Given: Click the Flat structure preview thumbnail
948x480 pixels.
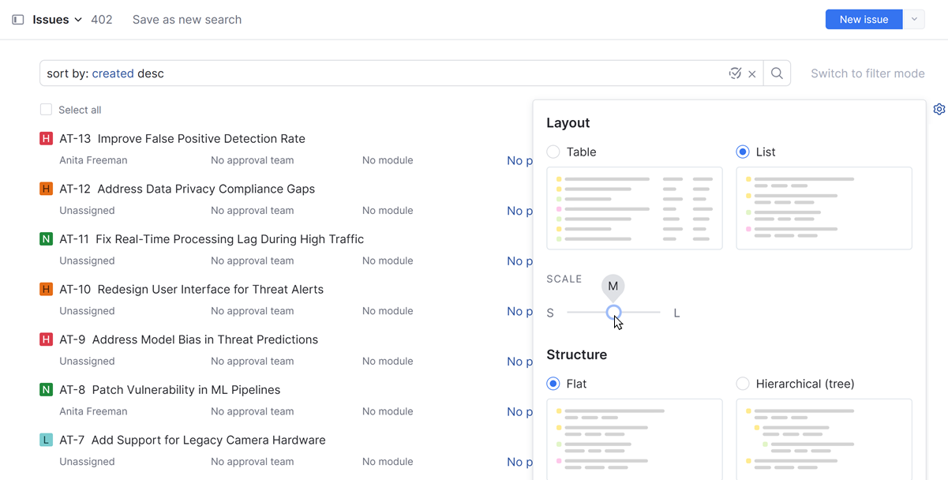Looking at the screenshot, I should pos(635,439).
